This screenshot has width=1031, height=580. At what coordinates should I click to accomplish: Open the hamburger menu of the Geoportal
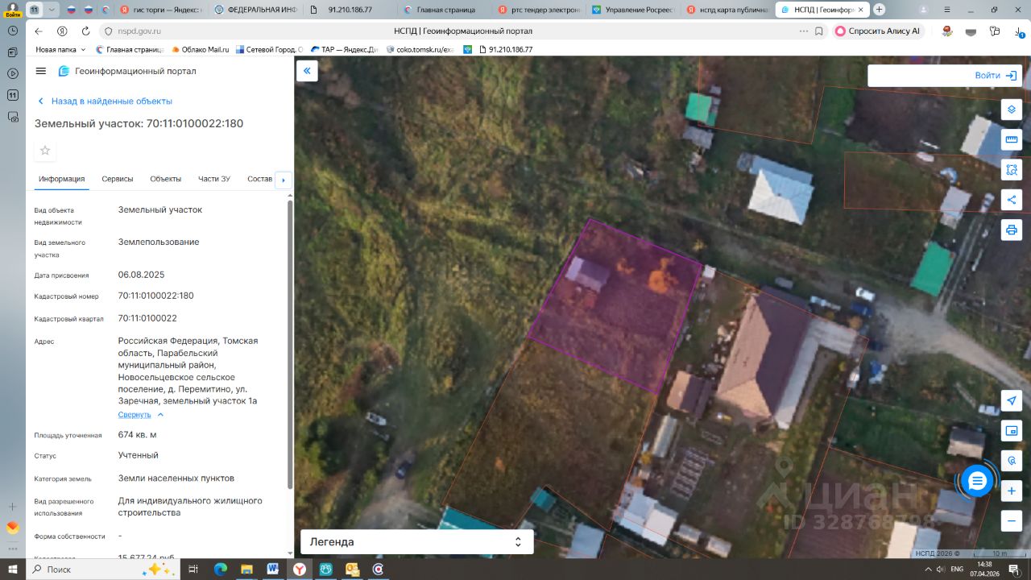41,71
